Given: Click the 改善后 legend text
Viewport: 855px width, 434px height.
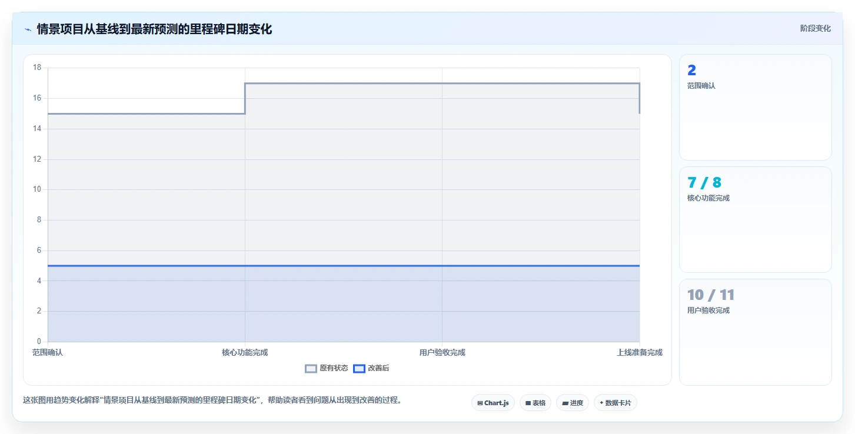Looking at the screenshot, I should 378,368.
